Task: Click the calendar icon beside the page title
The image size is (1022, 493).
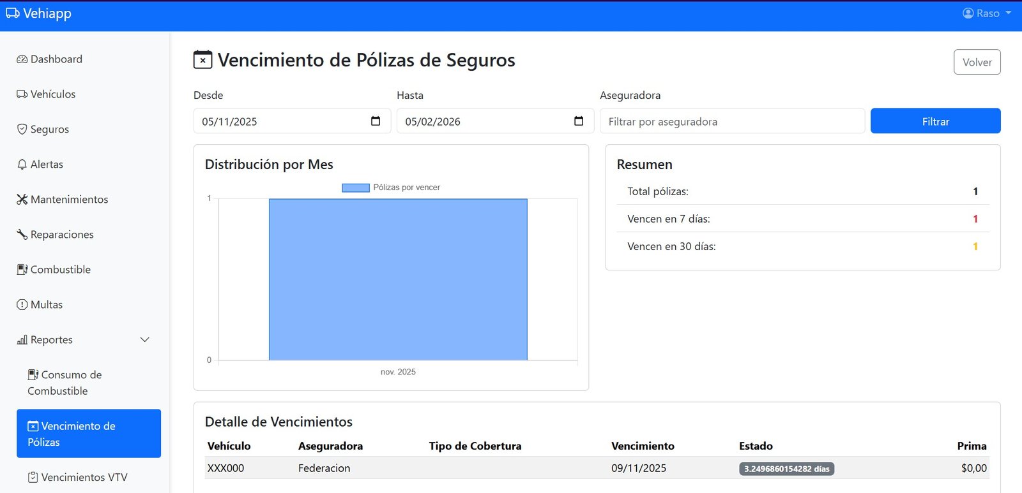Action: coord(202,60)
